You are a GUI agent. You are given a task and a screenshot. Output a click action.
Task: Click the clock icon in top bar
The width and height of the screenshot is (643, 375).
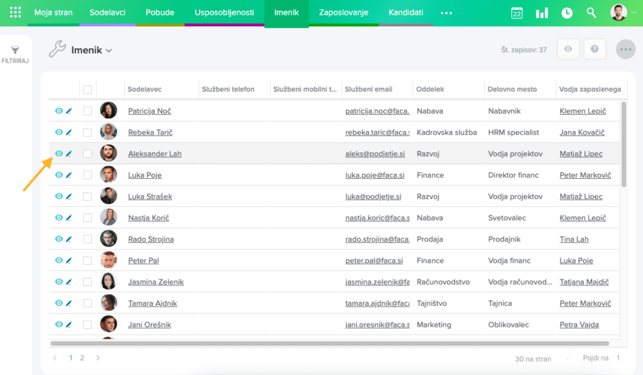pos(566,13)
